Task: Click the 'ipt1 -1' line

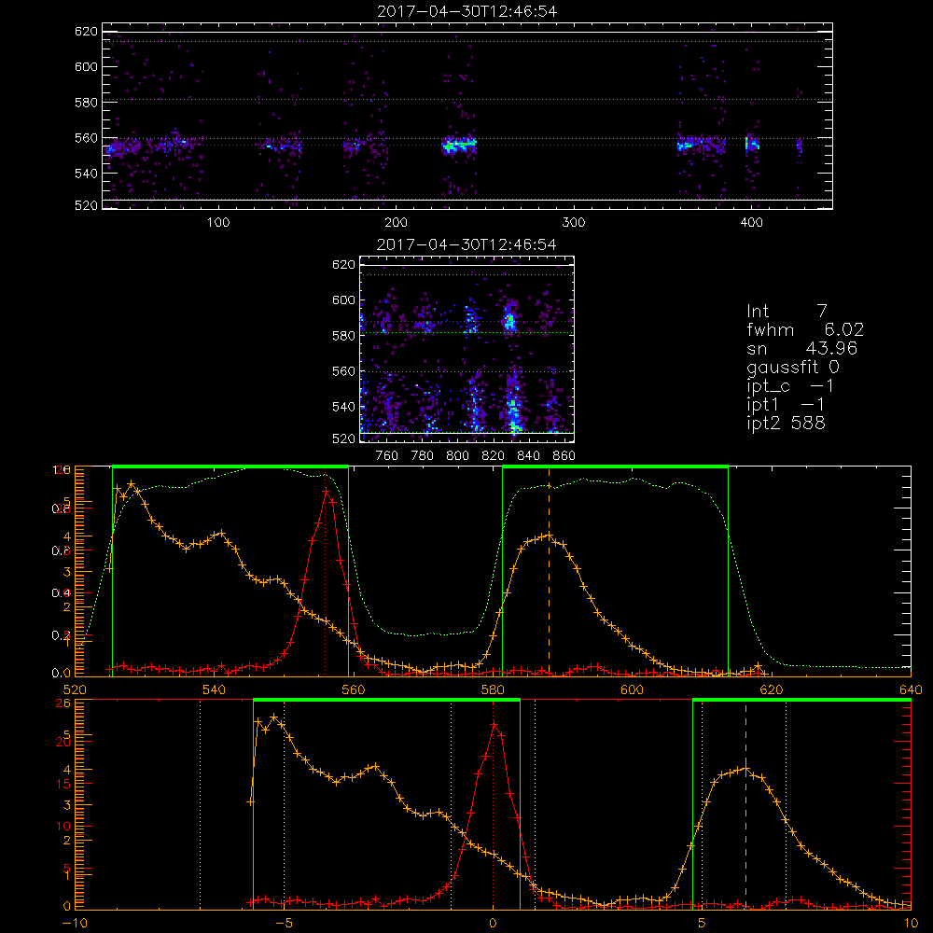Action: tap(786, 405)
